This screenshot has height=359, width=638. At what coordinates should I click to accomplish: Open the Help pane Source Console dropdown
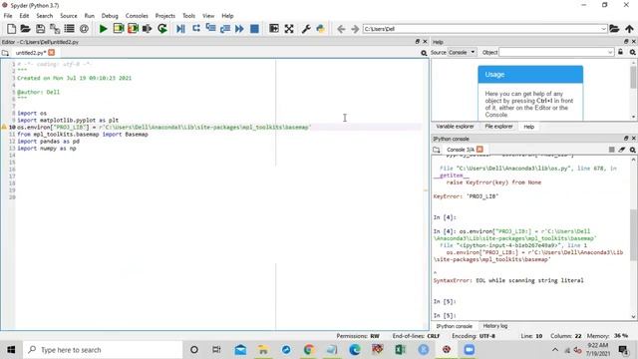462,52
